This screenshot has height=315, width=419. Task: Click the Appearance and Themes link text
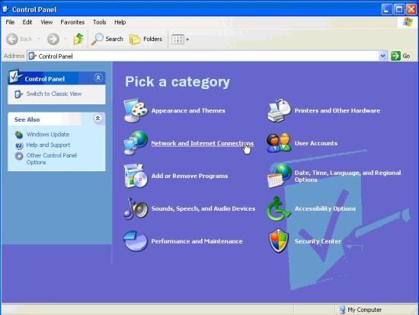click(x=188, y=110)
